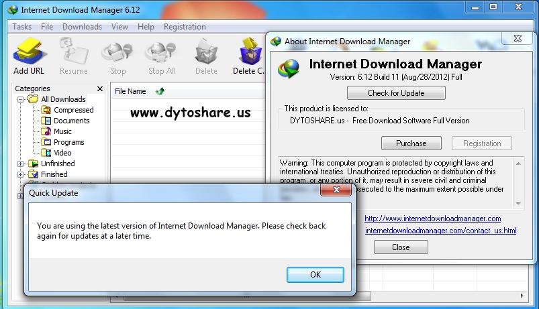Click the Stop toolbar icon
This screenshot has width=539, height=309.
click(x=117, y=52)
